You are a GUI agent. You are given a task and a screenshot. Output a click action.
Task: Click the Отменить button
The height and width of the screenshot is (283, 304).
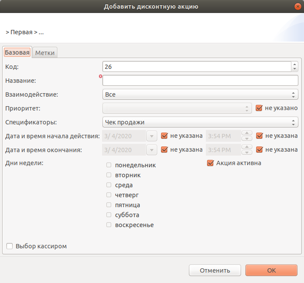[x=215, y=270]
